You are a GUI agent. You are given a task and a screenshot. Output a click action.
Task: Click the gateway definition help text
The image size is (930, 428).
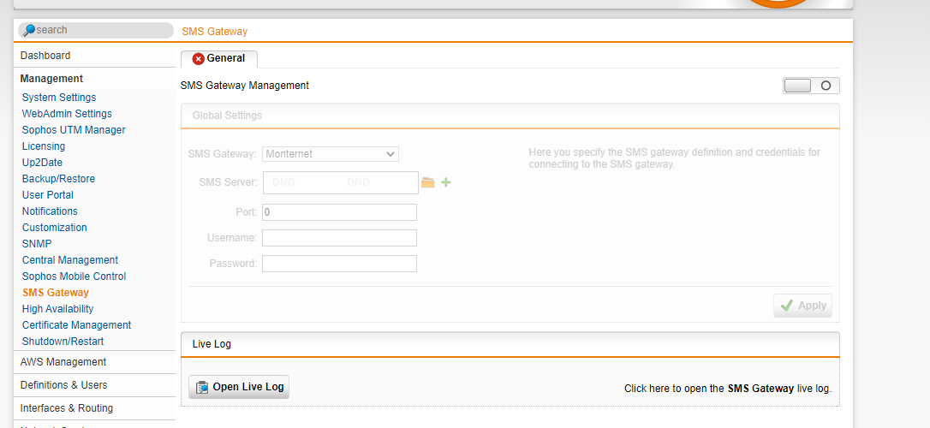click(674, 159)
